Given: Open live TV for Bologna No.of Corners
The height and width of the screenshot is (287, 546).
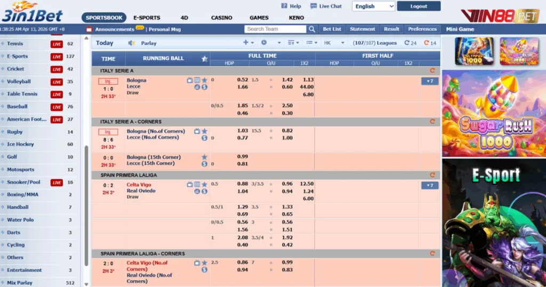Looking at the screenshot, I should [x=197, y=131].
